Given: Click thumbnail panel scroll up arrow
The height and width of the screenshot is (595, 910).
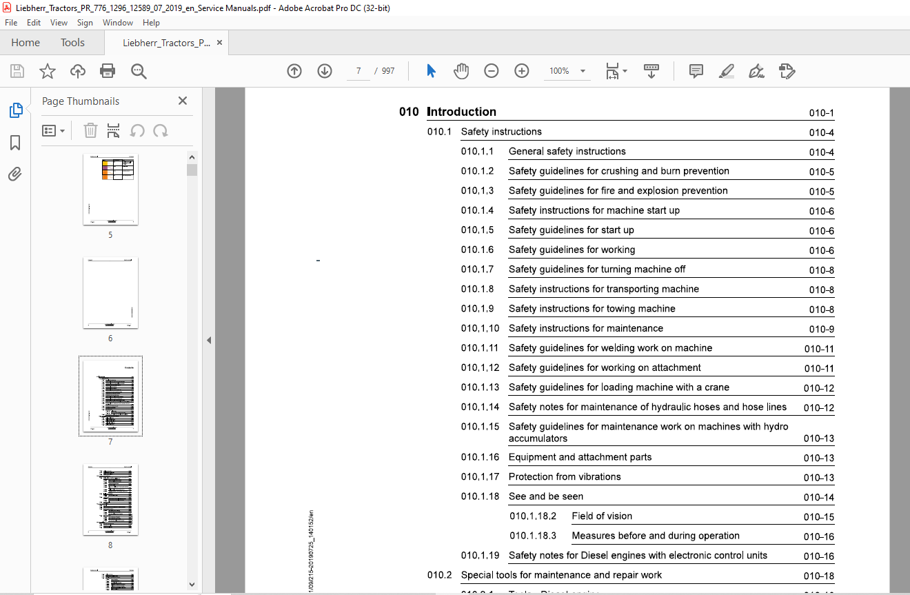Looking at the screenshot, I should 192,158.
